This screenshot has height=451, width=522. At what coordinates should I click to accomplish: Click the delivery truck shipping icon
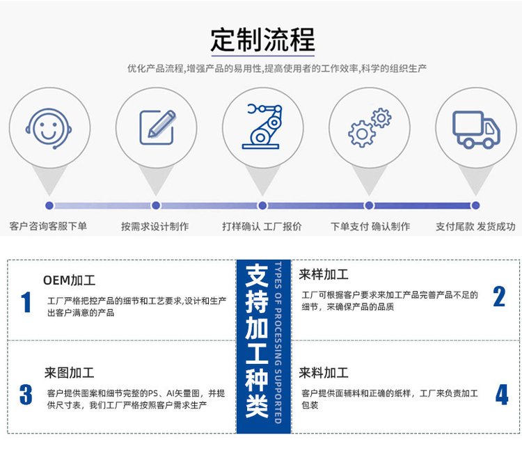pyautogui.click(x=476, y=127)
